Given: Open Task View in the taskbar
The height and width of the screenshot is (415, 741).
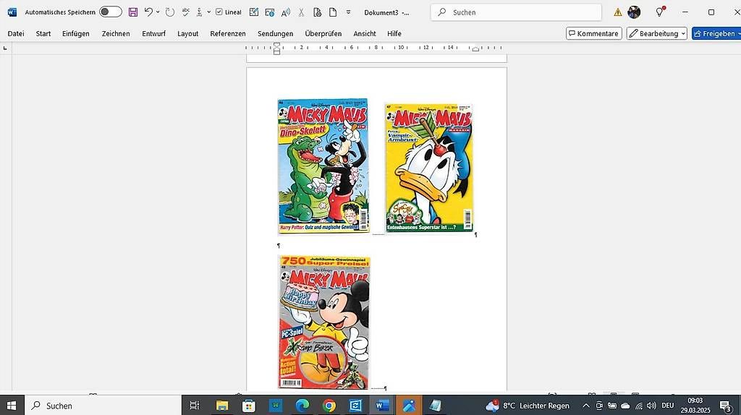Looking at the screenshot, I should pyautogui.click(x=194, y=406).
